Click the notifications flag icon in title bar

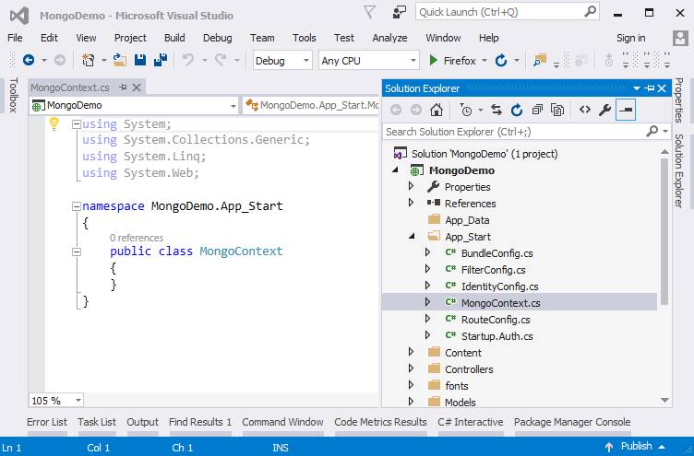click(369, 12)
